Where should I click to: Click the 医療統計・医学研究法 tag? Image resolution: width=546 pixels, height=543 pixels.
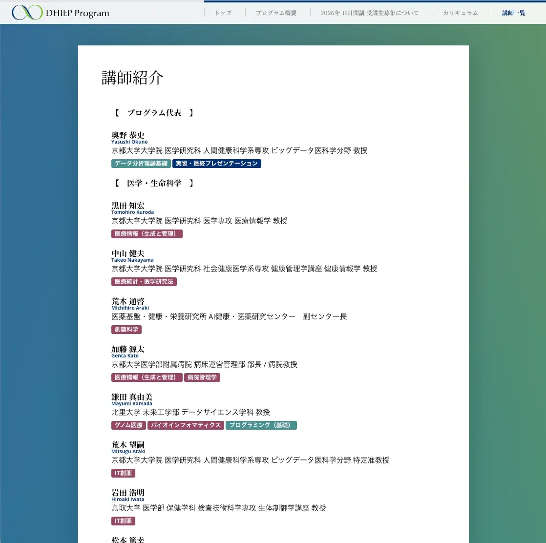point(144,282)
